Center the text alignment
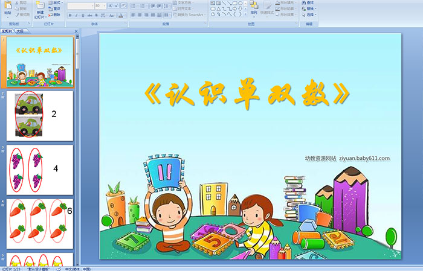Image resolution: width=423 pixels, height=271 pixels. 140,15
